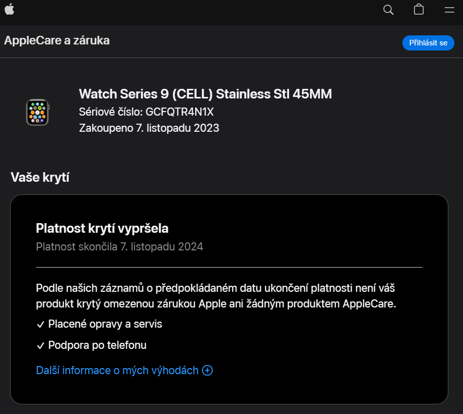The height and width of the screenshot is (414, 463).
Task: Click the plus circle next to mých výhodách
Action: coord(207,370)
